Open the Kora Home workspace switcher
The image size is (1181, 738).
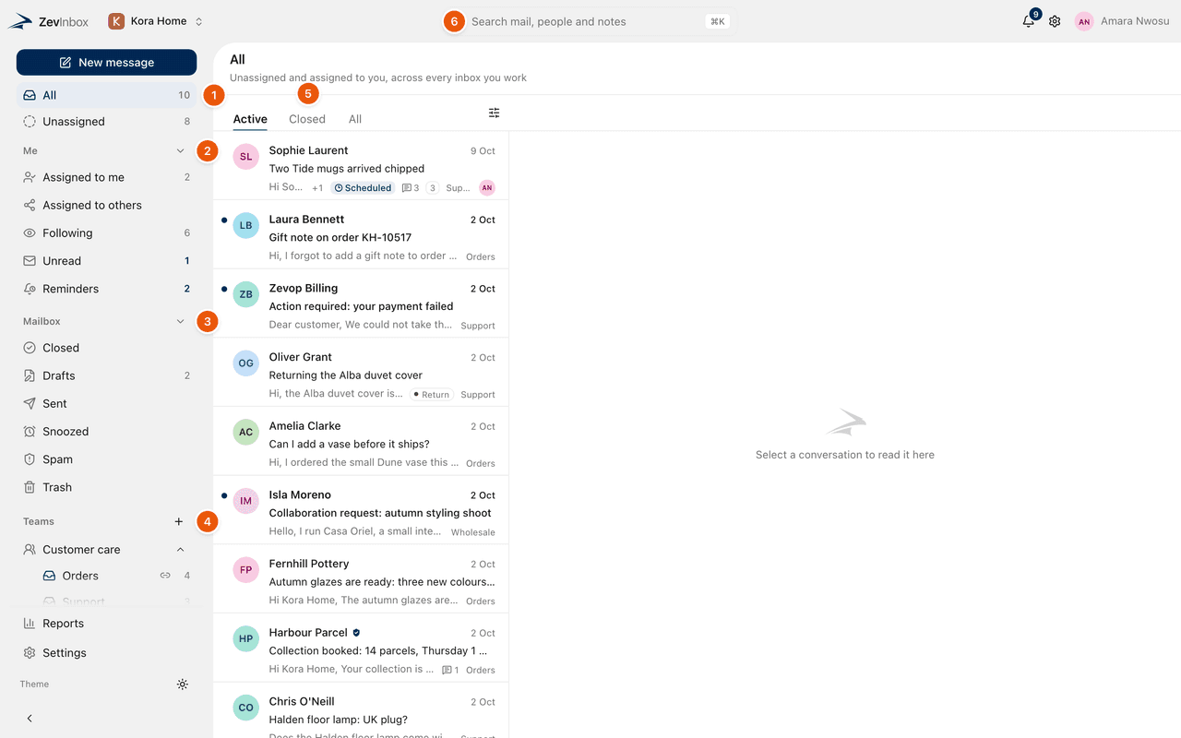(156, 21)
